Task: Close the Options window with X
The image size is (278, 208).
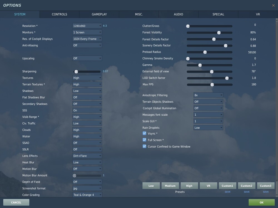Action: (273, 6)
